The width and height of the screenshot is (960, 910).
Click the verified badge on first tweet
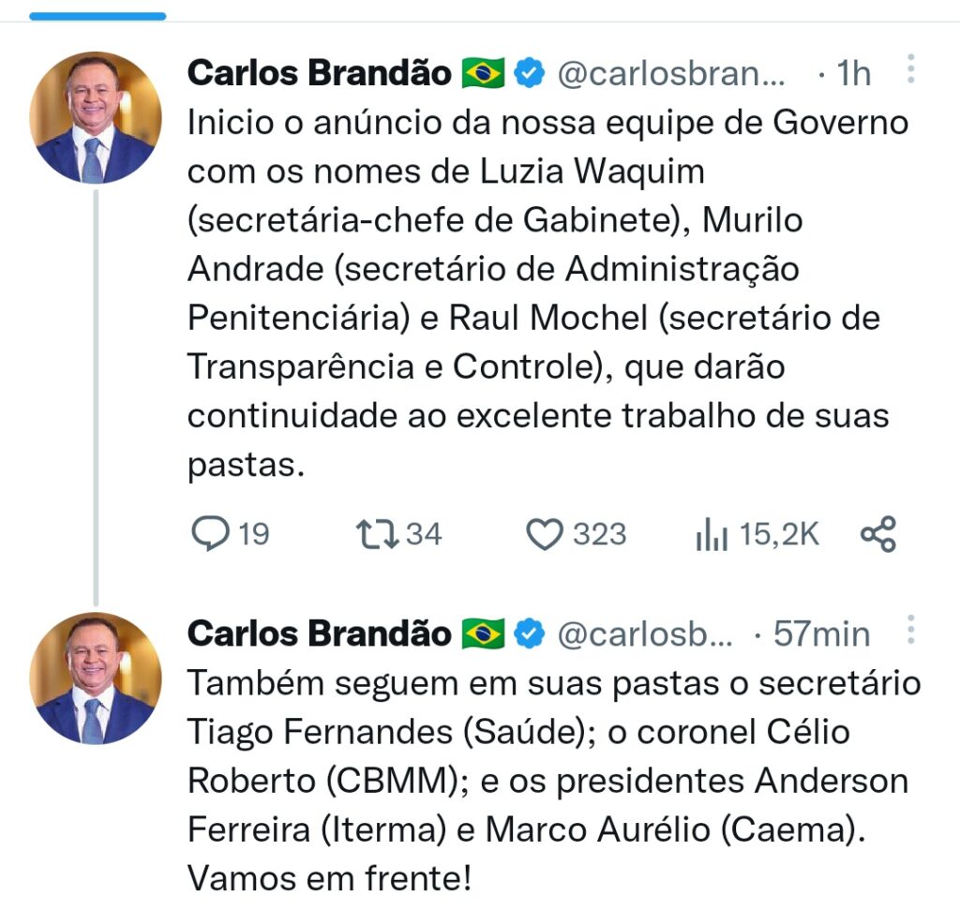tap(531, 73)
